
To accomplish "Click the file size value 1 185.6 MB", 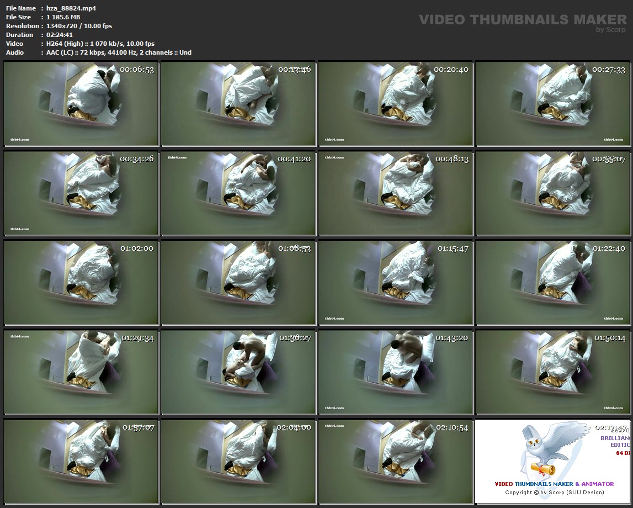I will coord(63,17).
